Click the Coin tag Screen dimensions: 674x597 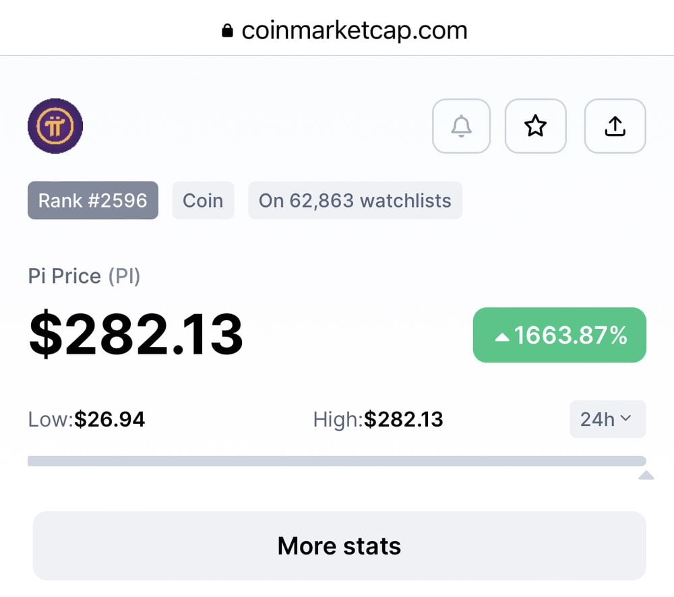pos(203,200)
